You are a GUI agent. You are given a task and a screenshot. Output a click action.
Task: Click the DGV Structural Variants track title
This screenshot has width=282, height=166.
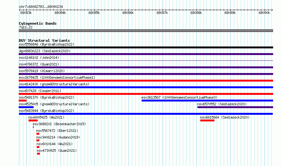click(x=44, y=40)
